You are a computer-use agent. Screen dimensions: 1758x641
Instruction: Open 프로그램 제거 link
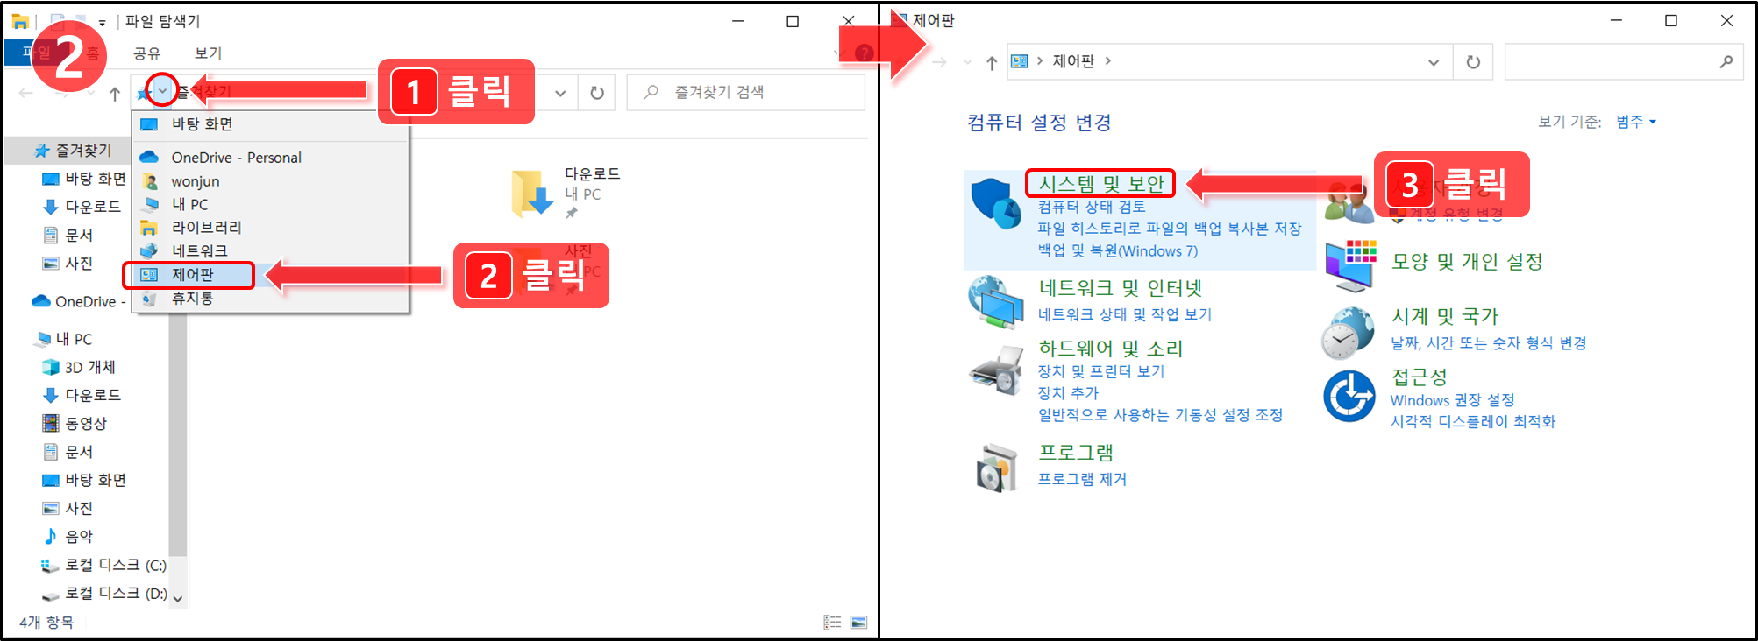coord(1082,479)
